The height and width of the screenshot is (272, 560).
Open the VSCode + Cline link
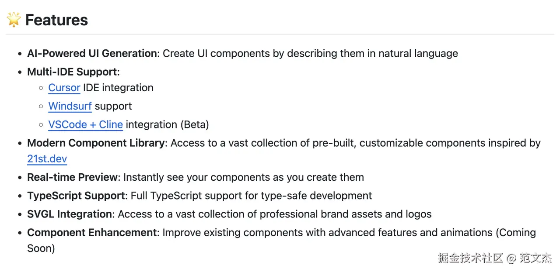click(85, 124)
